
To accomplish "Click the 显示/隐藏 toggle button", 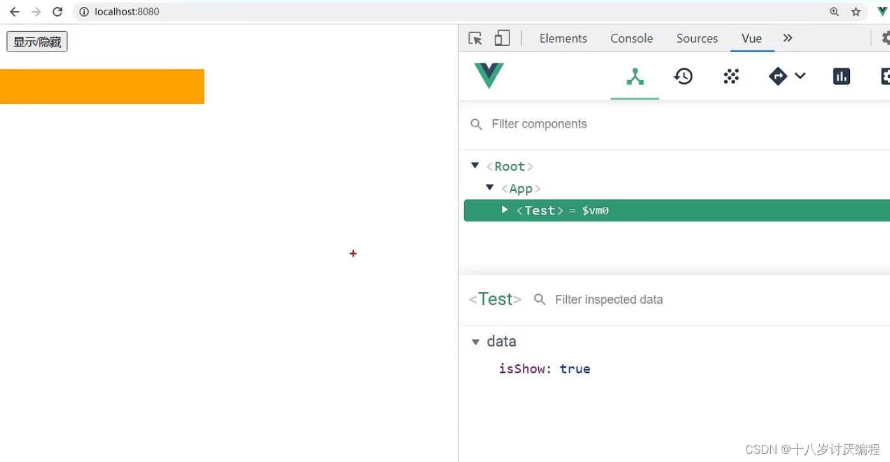I will (x=37, y=41).
